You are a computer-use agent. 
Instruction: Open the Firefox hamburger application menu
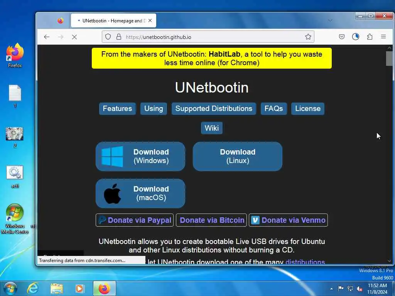click(383, 37)
